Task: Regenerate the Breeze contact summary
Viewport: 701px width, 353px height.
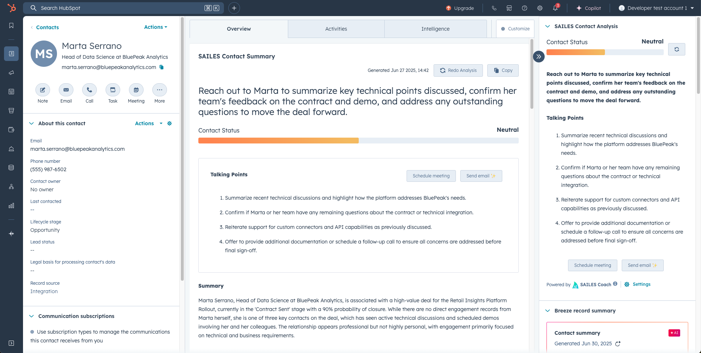Action: (618, 344)
